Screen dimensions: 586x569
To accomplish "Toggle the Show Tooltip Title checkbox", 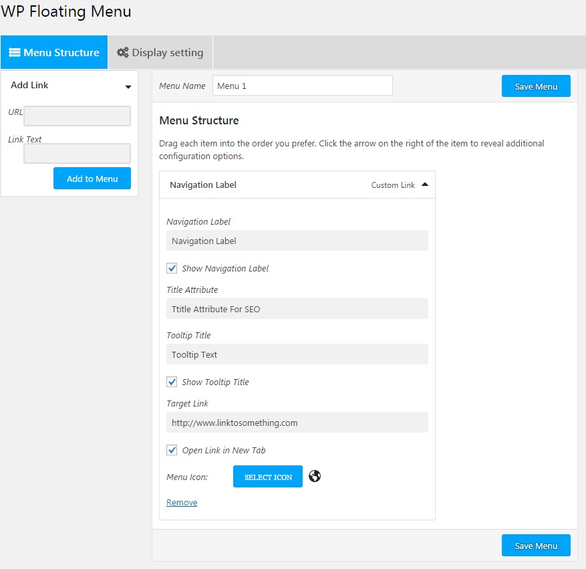I will click(172, 382).
